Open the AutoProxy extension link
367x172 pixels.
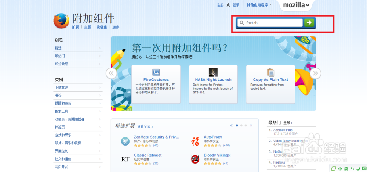(213, 137)
